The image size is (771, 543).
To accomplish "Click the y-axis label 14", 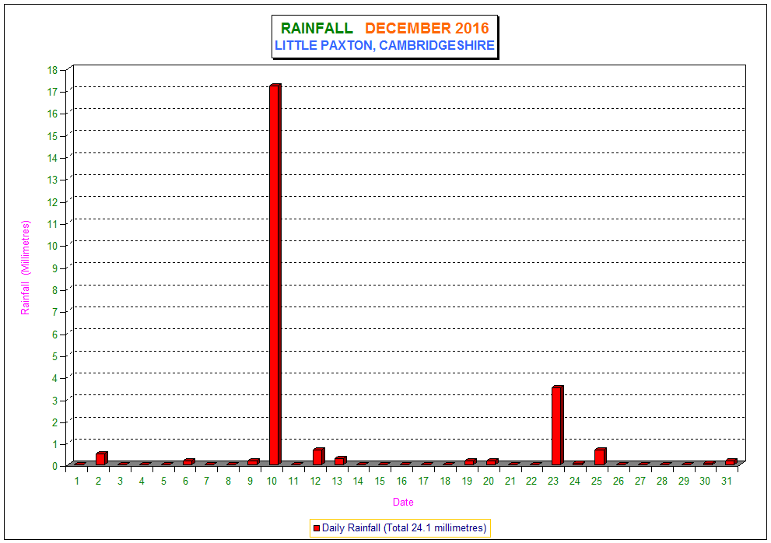I will [x=53, y=158].
